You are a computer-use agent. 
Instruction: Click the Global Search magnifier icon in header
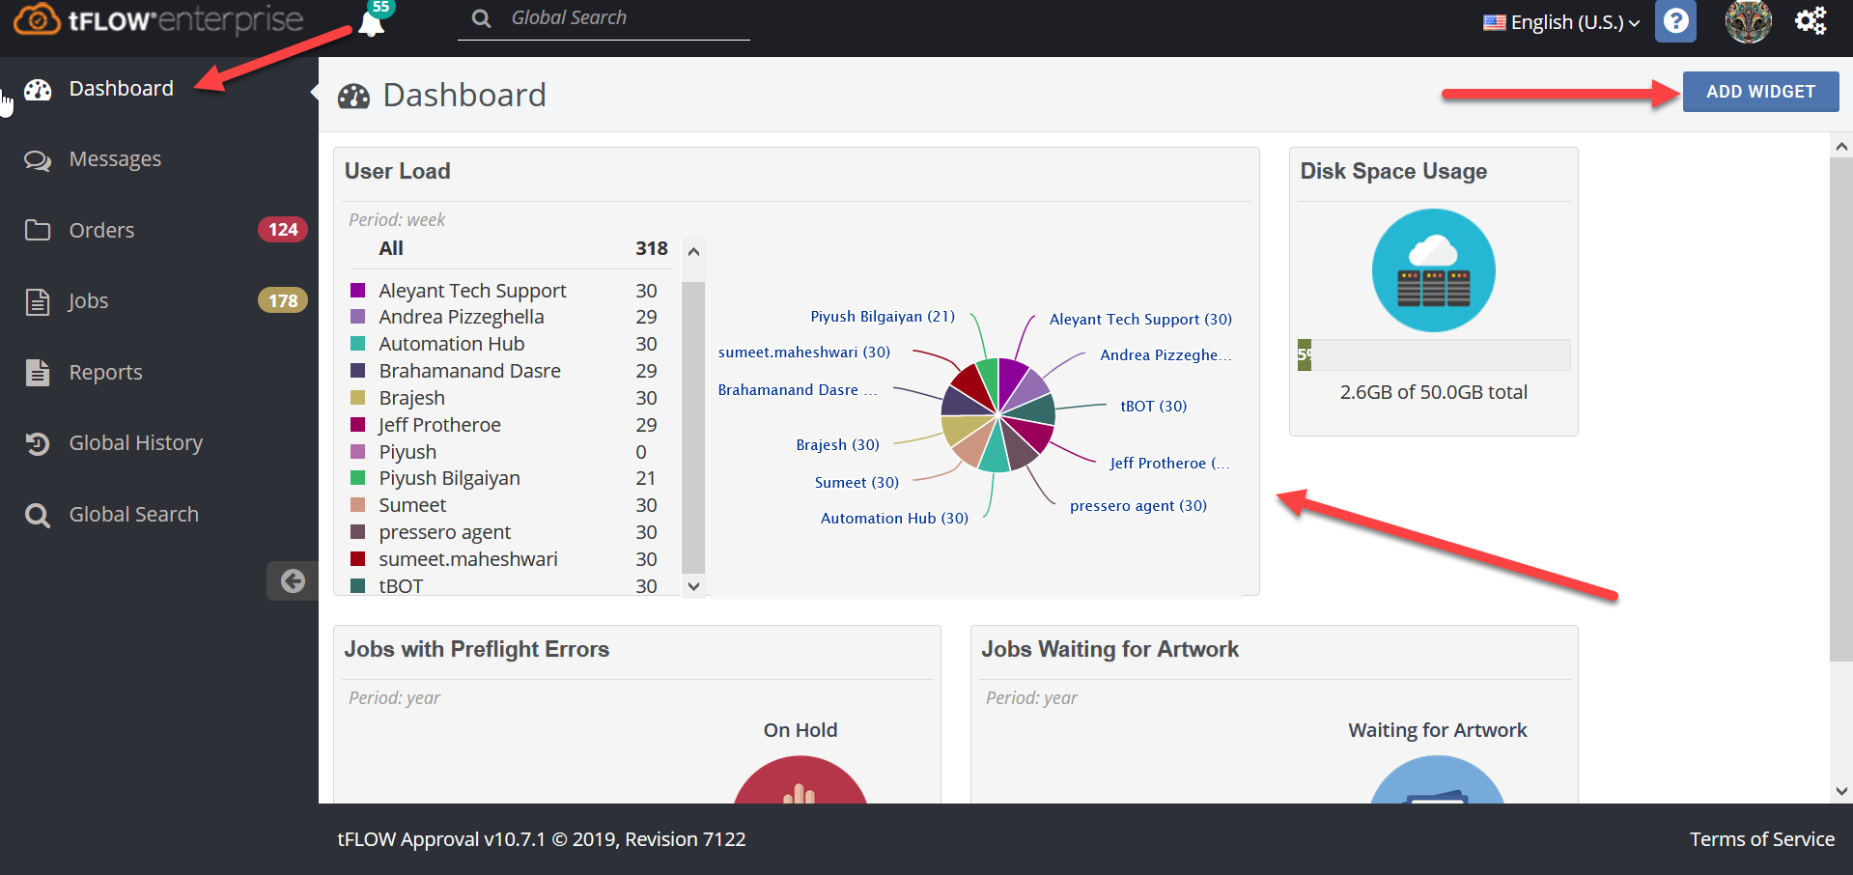[481, 18]
